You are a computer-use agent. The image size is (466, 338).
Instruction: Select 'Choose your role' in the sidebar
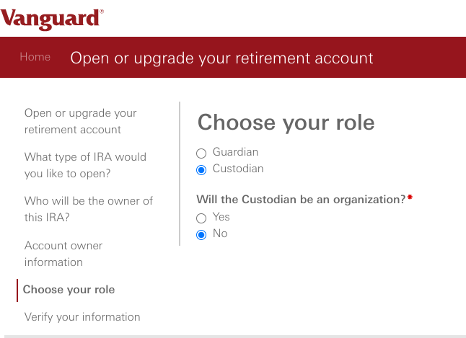pos(69,290)
